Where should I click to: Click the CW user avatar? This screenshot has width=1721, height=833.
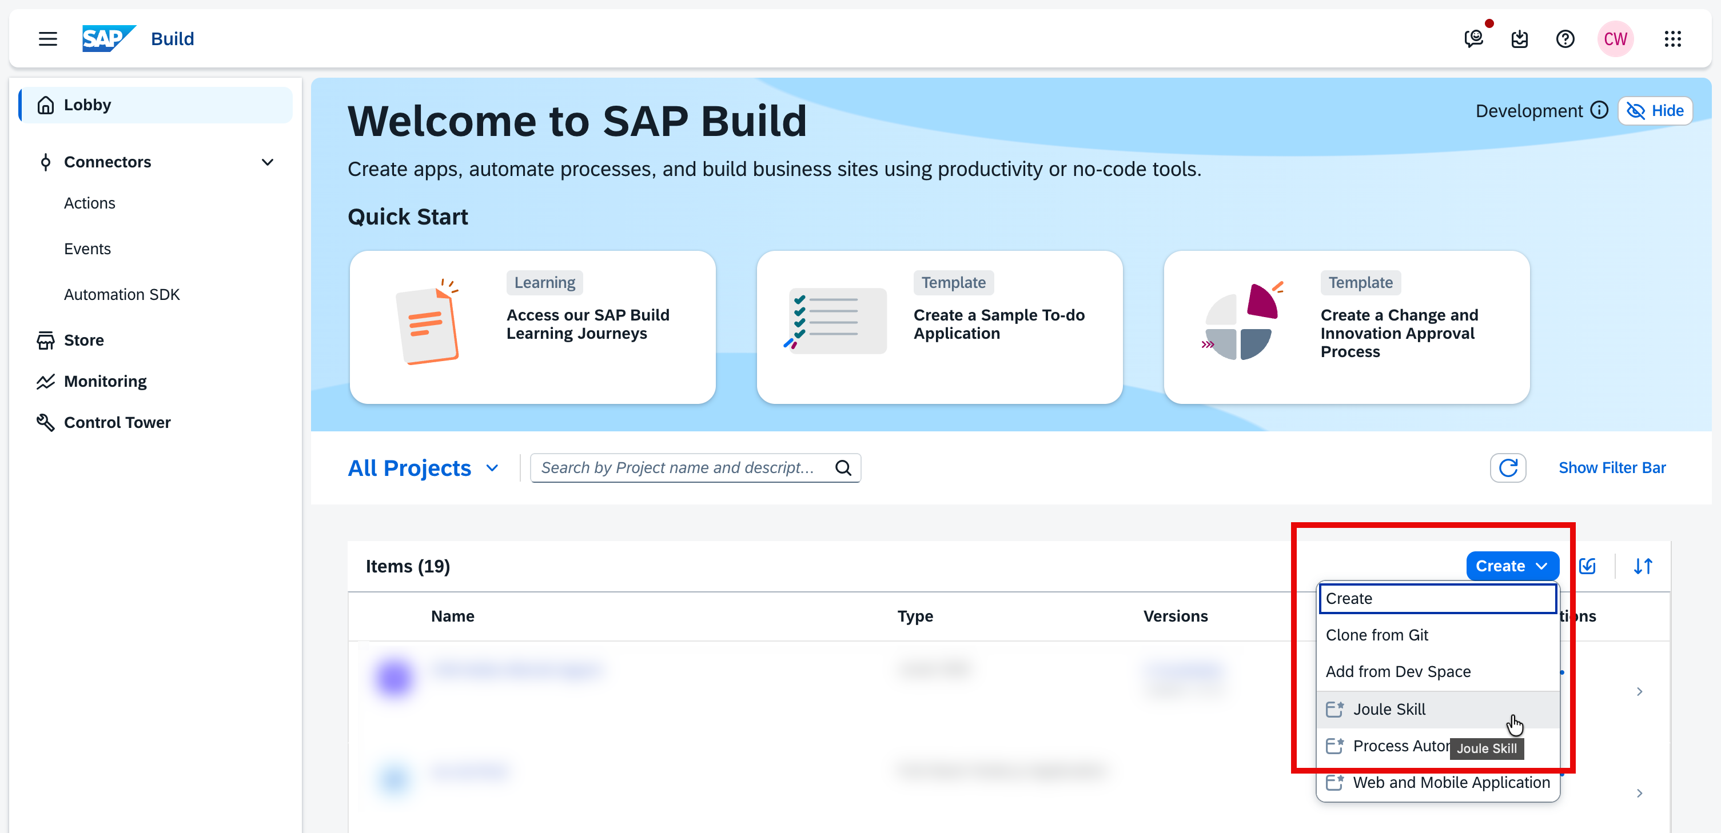(1615, 39)
